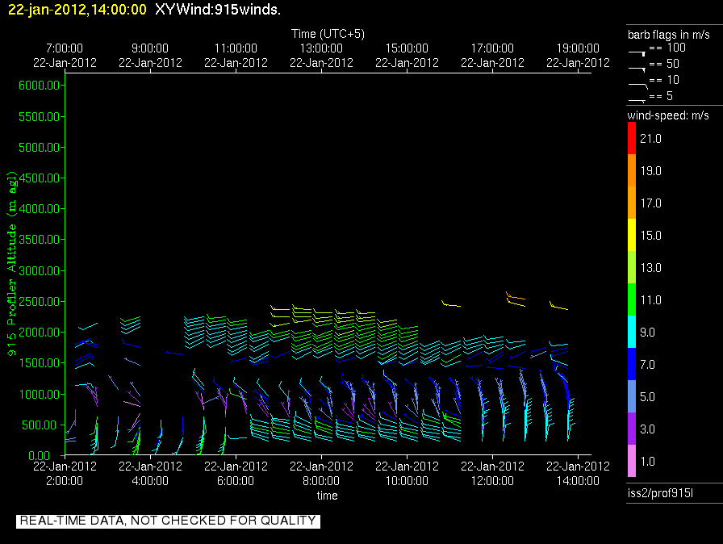Screen dimensions: 723x544
Task: Click the 8:00:00 bottom axis tick label
Action: 321,481
